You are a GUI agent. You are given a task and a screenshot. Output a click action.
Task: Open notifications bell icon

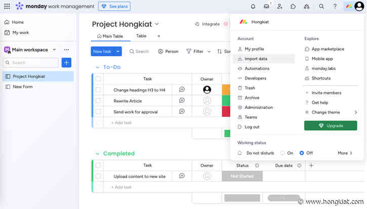point(253,7)
